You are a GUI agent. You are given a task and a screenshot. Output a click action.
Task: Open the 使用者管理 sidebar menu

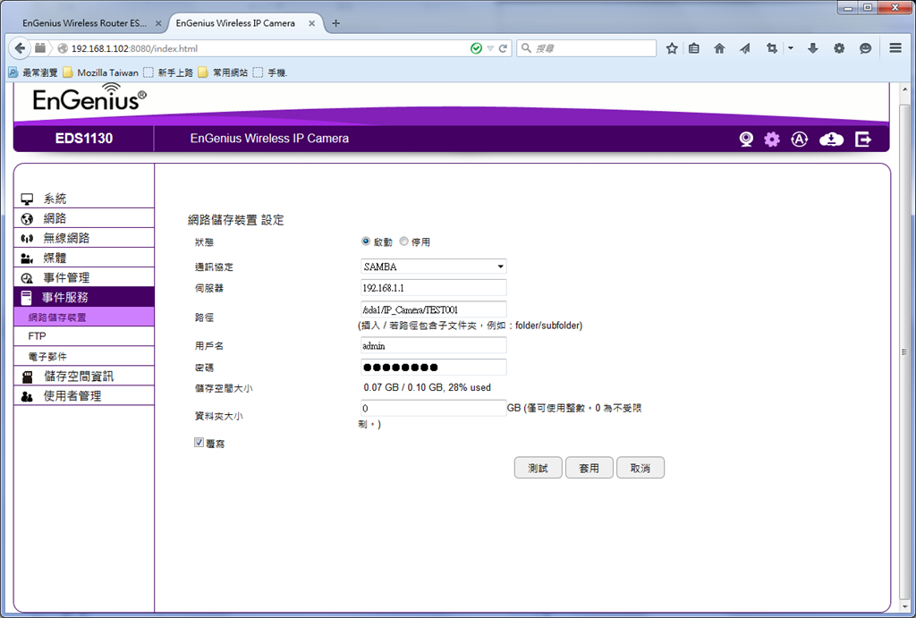pos(83,396)
